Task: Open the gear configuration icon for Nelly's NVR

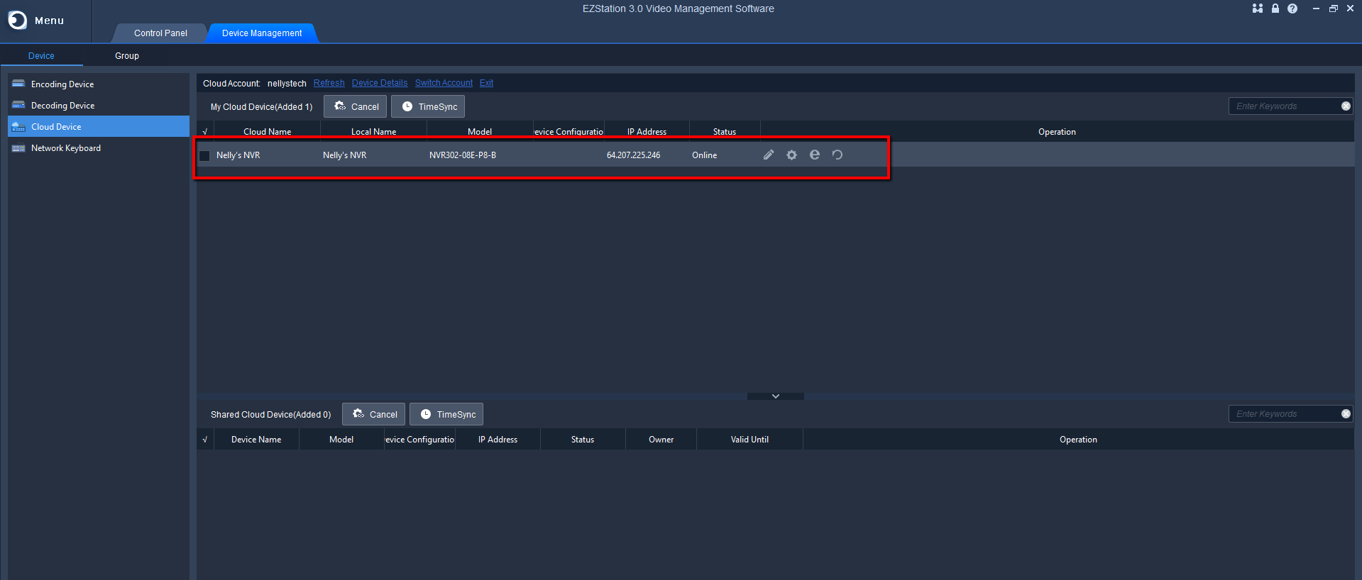Action: point(791,155)
